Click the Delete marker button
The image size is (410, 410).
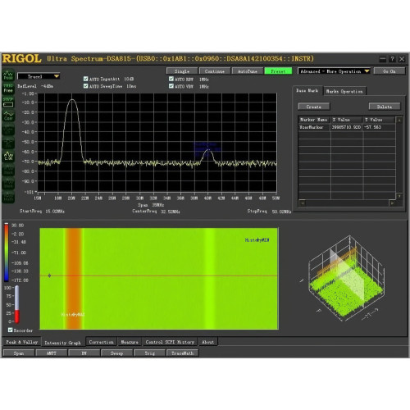[x=385, y=107]
